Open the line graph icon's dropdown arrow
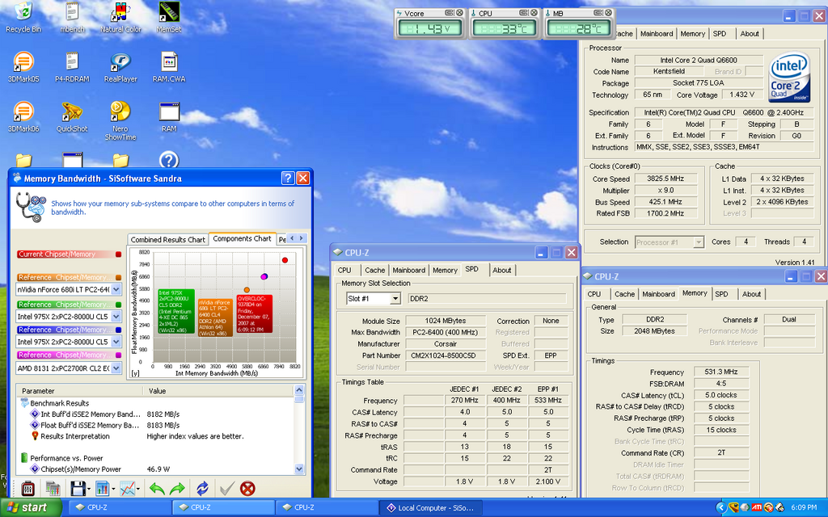 pos(137,489)
